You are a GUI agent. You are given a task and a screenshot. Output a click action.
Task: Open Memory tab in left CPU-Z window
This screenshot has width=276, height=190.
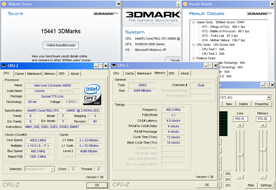[50, 74]
